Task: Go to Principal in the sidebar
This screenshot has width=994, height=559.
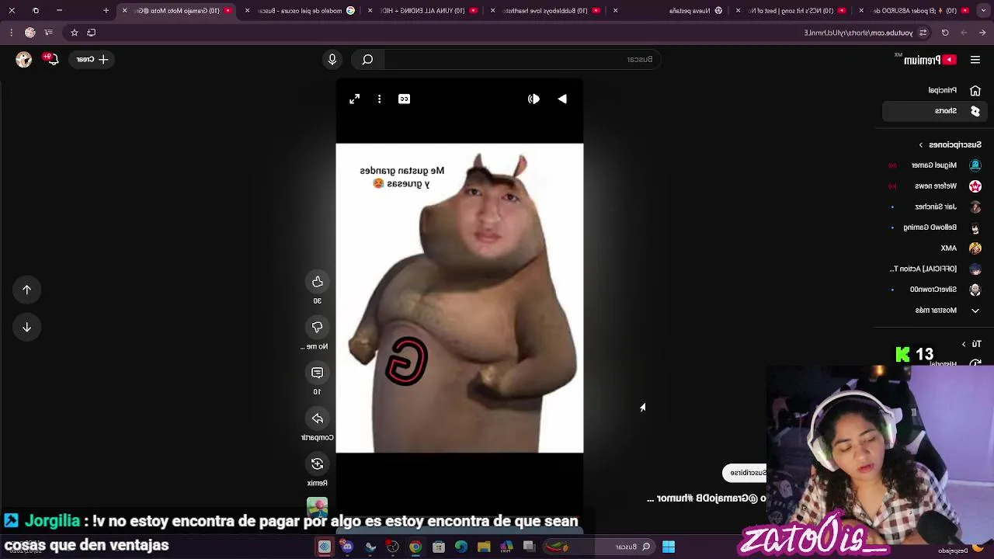Action: [954, 90]
